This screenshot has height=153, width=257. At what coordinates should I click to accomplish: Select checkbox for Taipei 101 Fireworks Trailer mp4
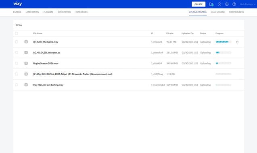pos(17,74)
